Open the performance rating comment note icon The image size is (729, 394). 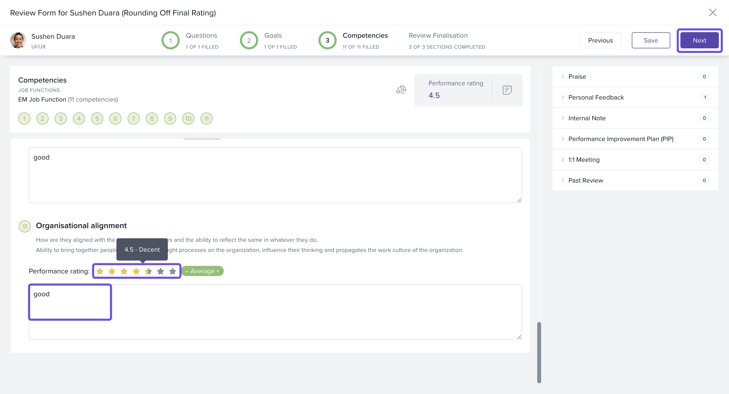point(507,90)
